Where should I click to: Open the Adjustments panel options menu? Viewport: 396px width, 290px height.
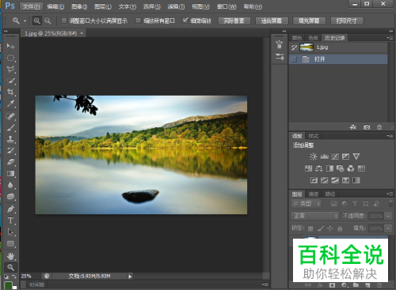coord(390,136)
